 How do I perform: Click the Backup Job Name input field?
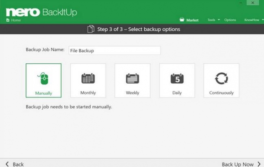(115, 51)
